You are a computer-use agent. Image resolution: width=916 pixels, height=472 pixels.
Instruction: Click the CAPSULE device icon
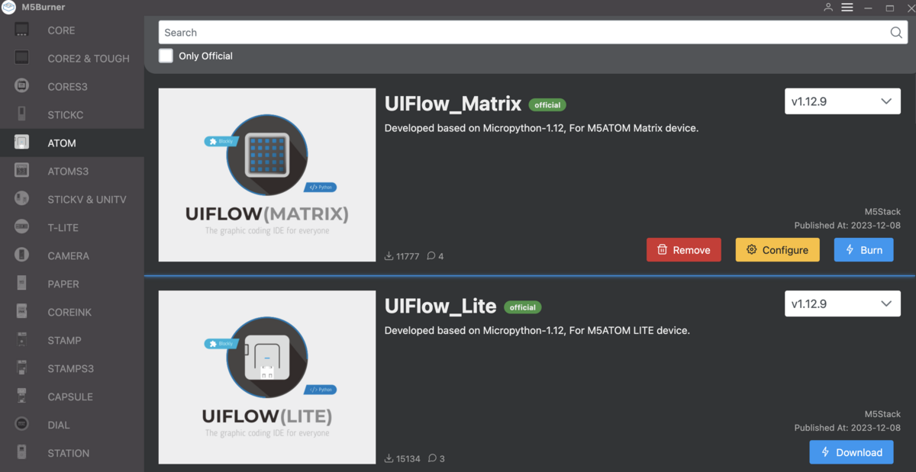pos(22,397)
